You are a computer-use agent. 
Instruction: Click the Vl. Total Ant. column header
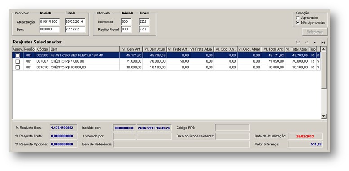tap(273, 49)
